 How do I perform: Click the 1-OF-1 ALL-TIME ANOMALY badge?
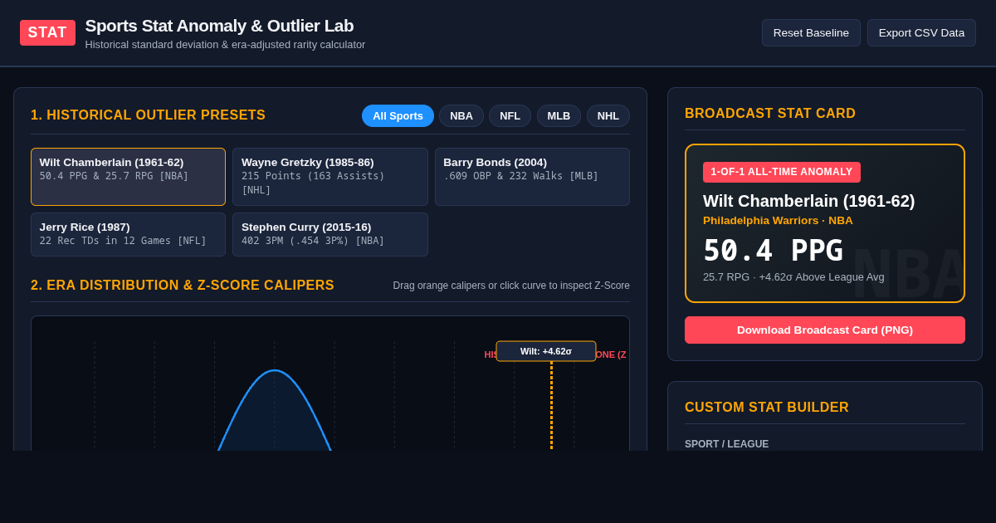(x=782, y=172)
